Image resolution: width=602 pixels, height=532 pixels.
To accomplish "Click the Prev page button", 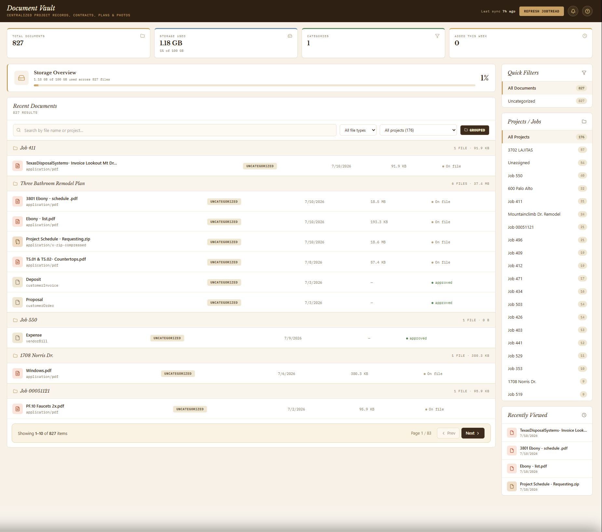I will pos(448,433).
